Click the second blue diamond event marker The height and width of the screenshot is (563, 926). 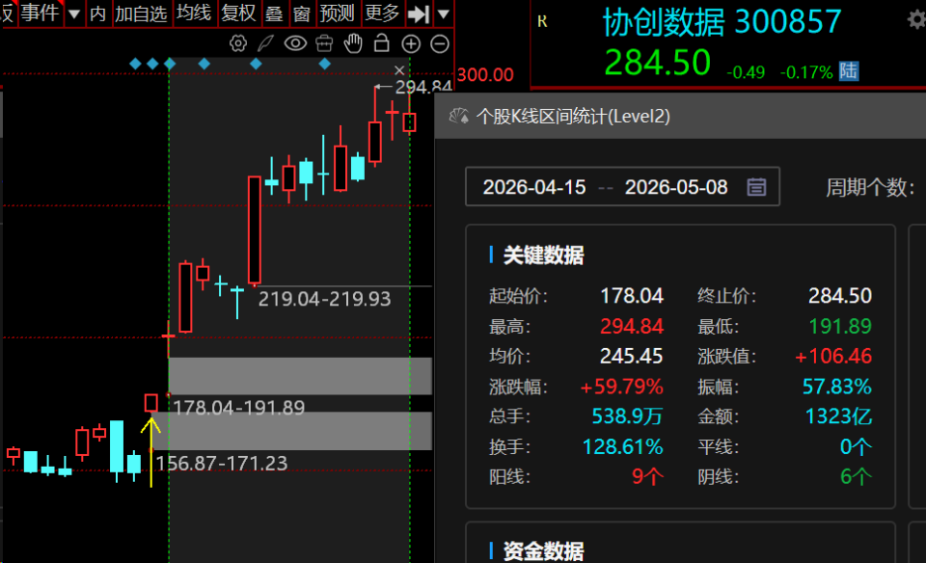coord(152,64)
